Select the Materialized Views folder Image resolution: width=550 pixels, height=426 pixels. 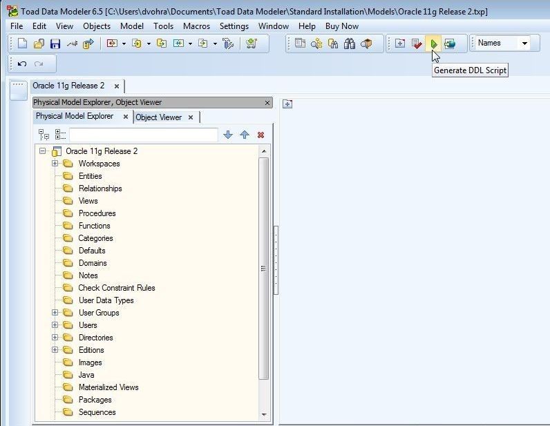click(x=108, y=387)
